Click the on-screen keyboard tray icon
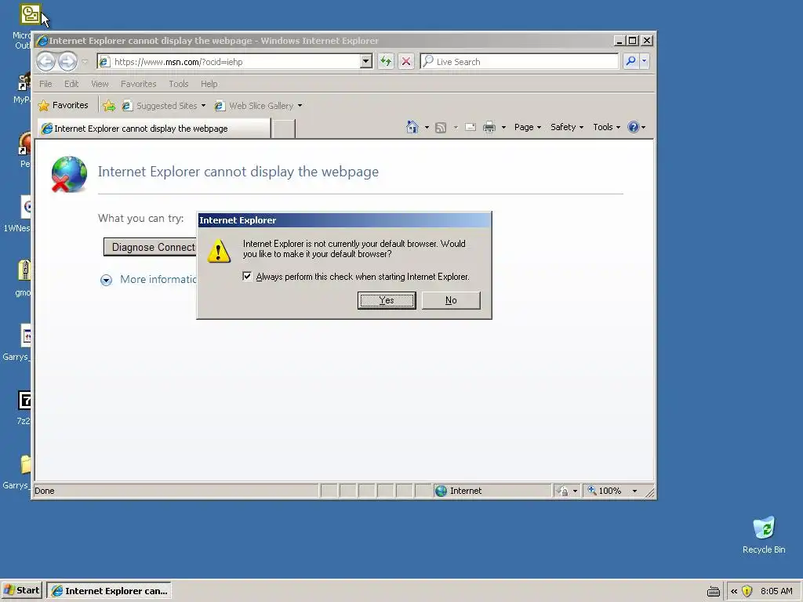Screen dimensions: 803x602 click(714, 591)
